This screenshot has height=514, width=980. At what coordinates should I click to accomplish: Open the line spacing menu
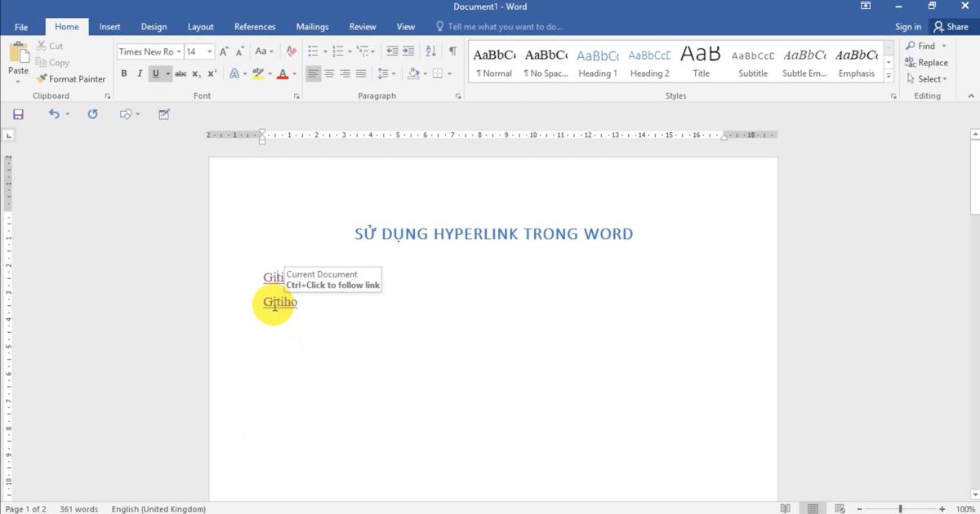[x=385, y=73]
